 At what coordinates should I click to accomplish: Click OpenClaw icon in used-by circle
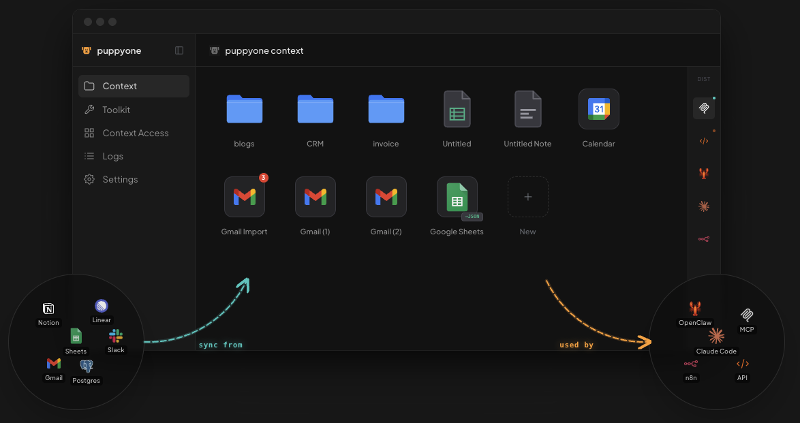(695, 309)
